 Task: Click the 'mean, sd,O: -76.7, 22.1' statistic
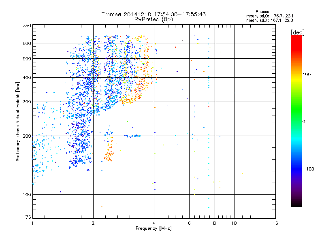tap(270, 16)
